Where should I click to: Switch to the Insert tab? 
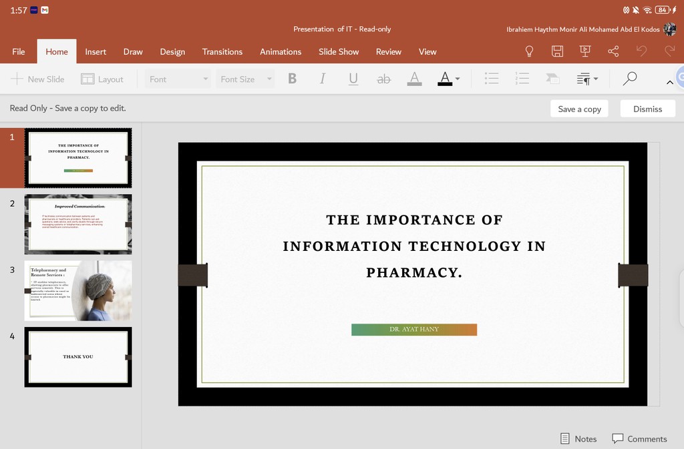point(96,51)
